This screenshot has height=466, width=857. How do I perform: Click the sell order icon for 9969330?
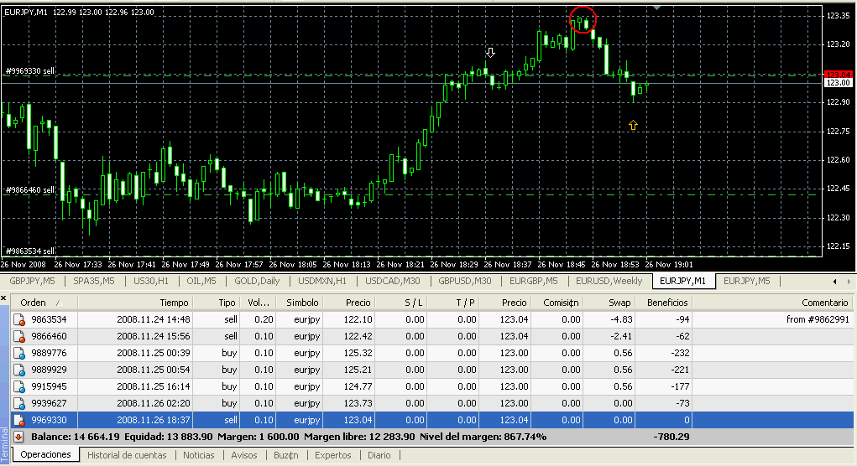[18, 420]
